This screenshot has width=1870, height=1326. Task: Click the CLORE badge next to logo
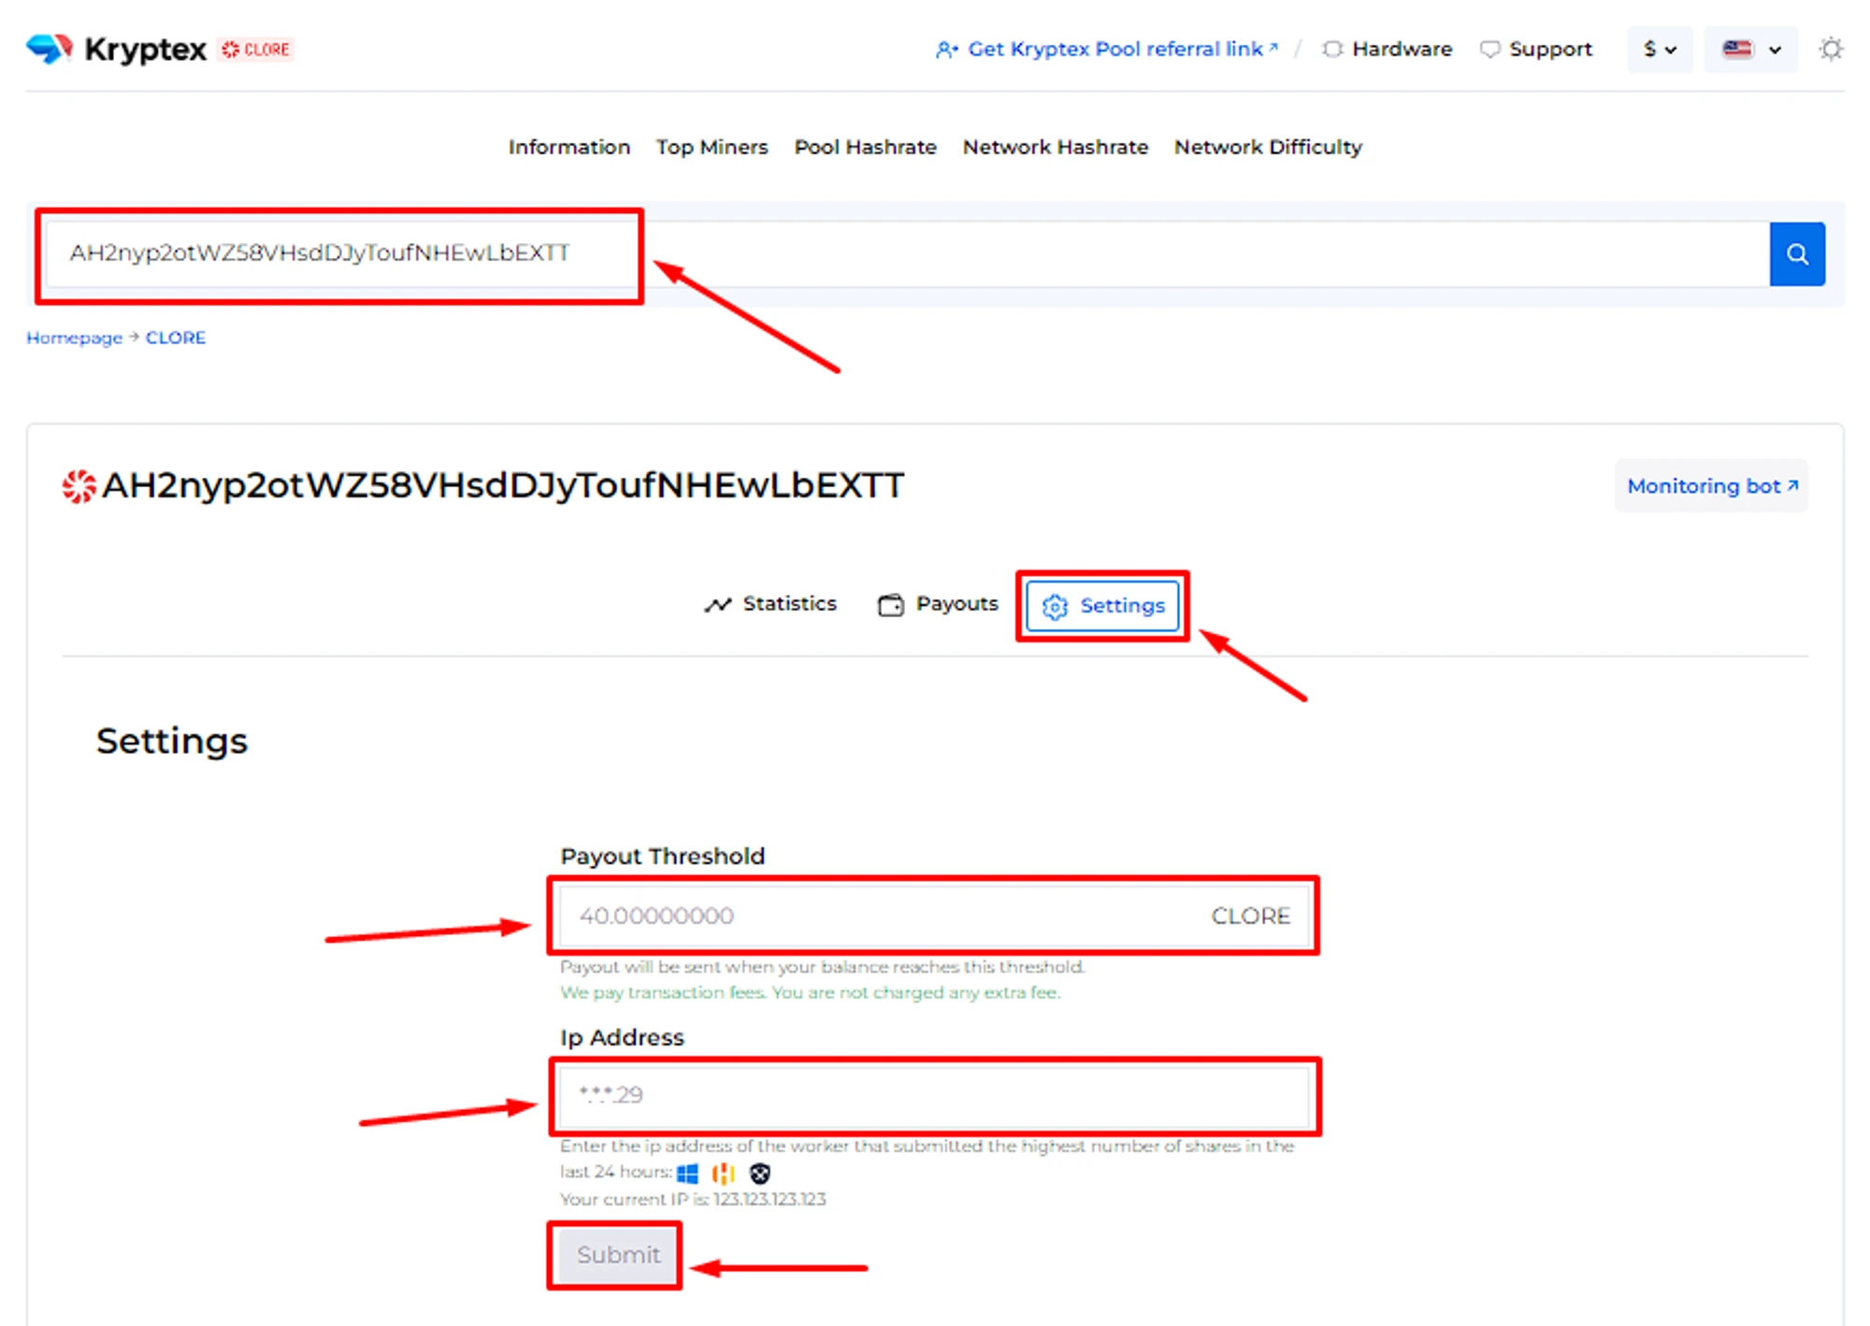tap(256, 49)
